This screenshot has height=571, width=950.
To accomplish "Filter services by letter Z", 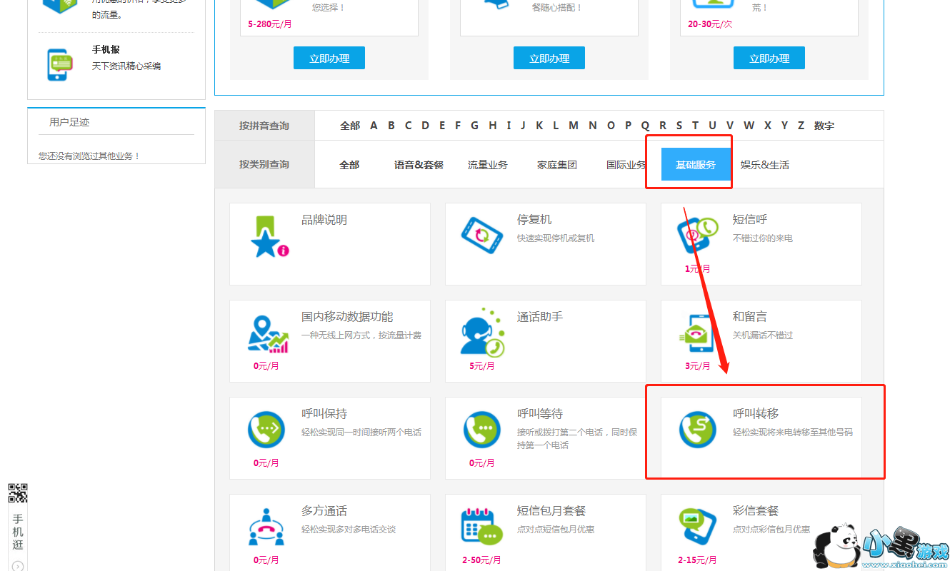I will click(x=801, y=126).
